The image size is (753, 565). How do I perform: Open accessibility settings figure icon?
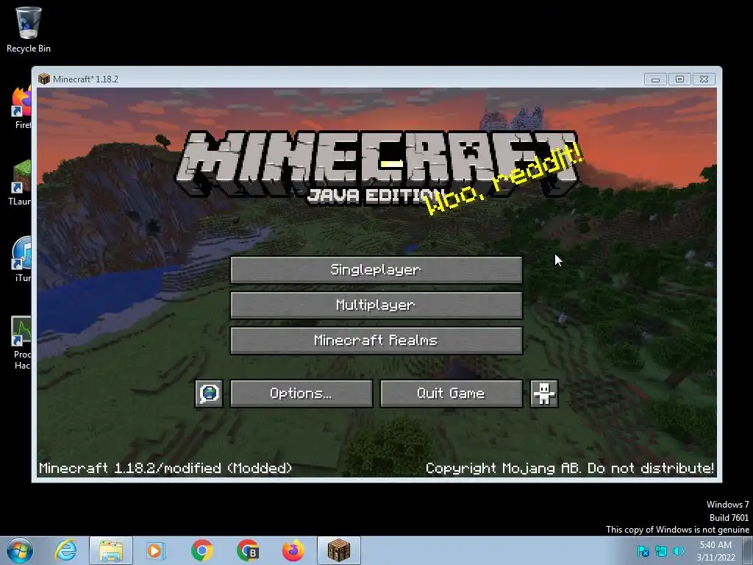click(x=543, y=394)
